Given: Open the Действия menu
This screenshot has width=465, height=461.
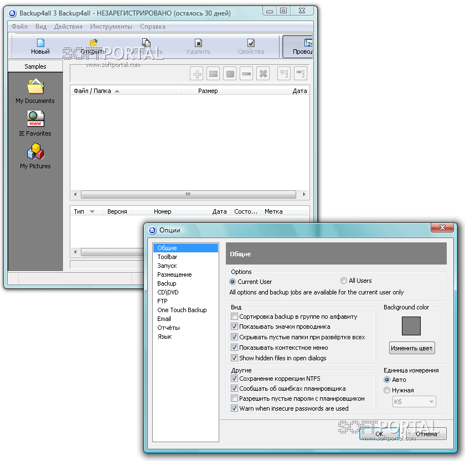Looking at the screenshot, I should (68, 27).
